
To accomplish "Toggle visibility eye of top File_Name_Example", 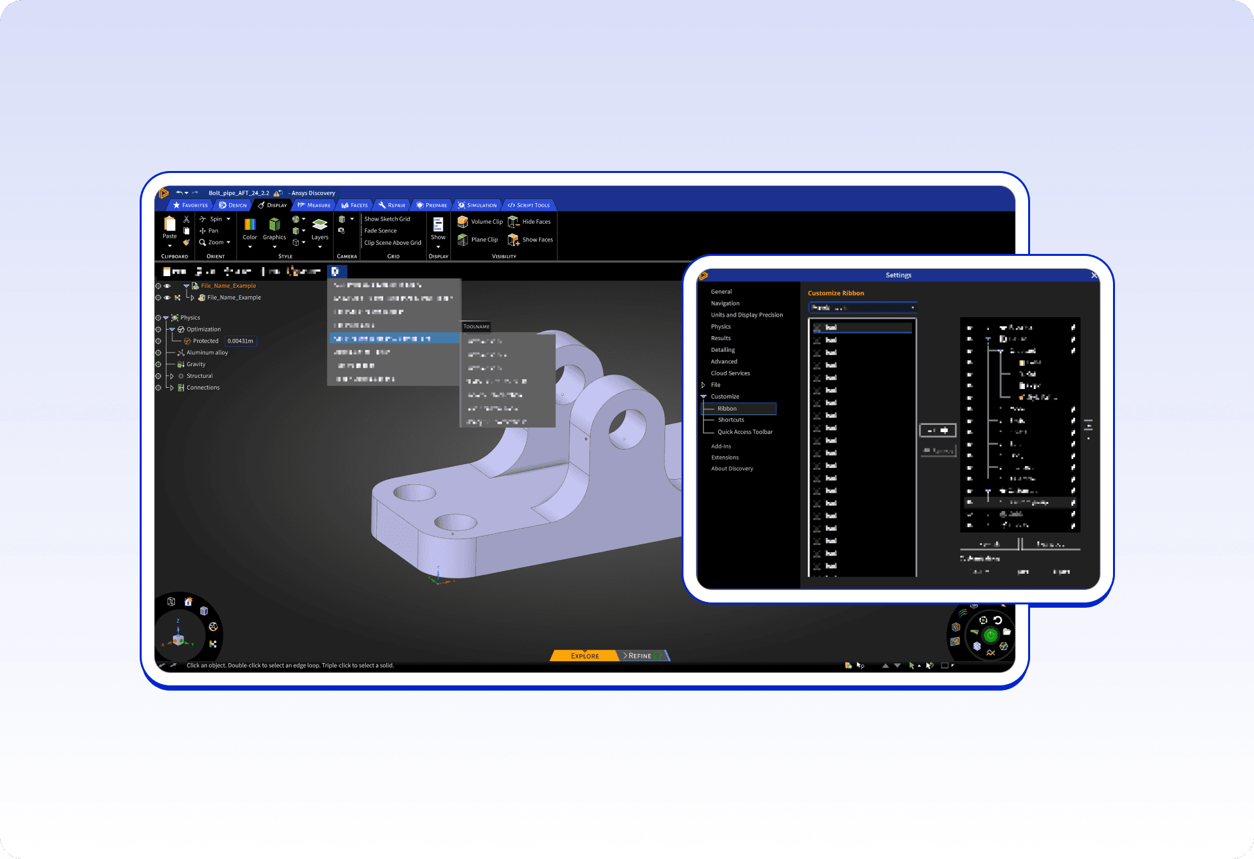I will tap(168, 286).
